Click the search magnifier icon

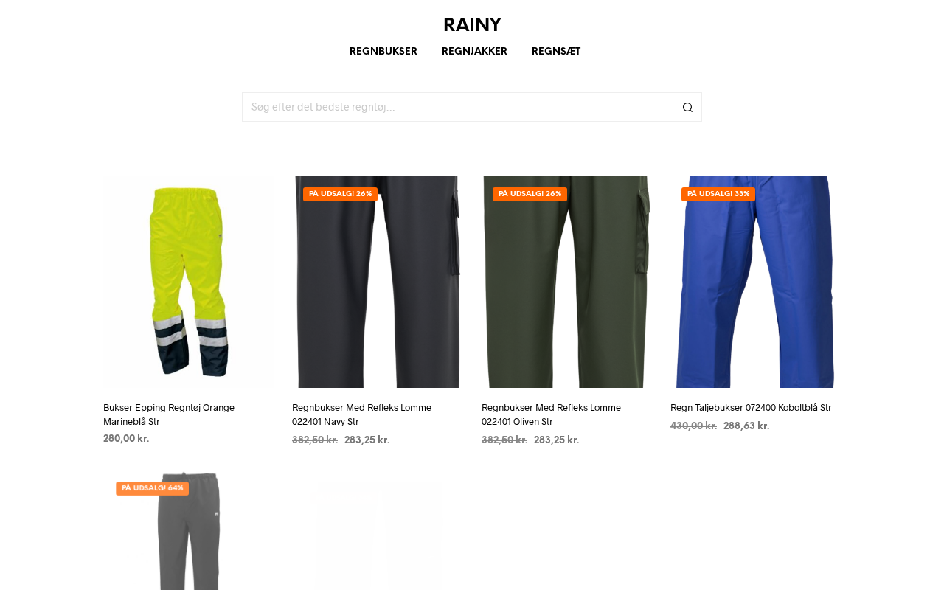click(x=687, y=107)
